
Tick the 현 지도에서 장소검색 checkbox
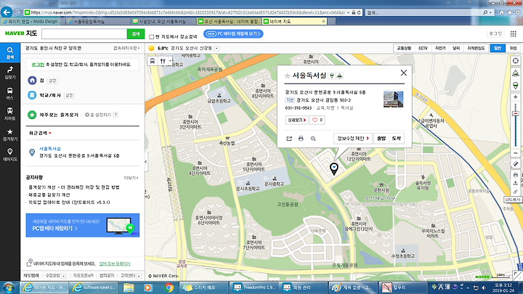tap(152, 37)
